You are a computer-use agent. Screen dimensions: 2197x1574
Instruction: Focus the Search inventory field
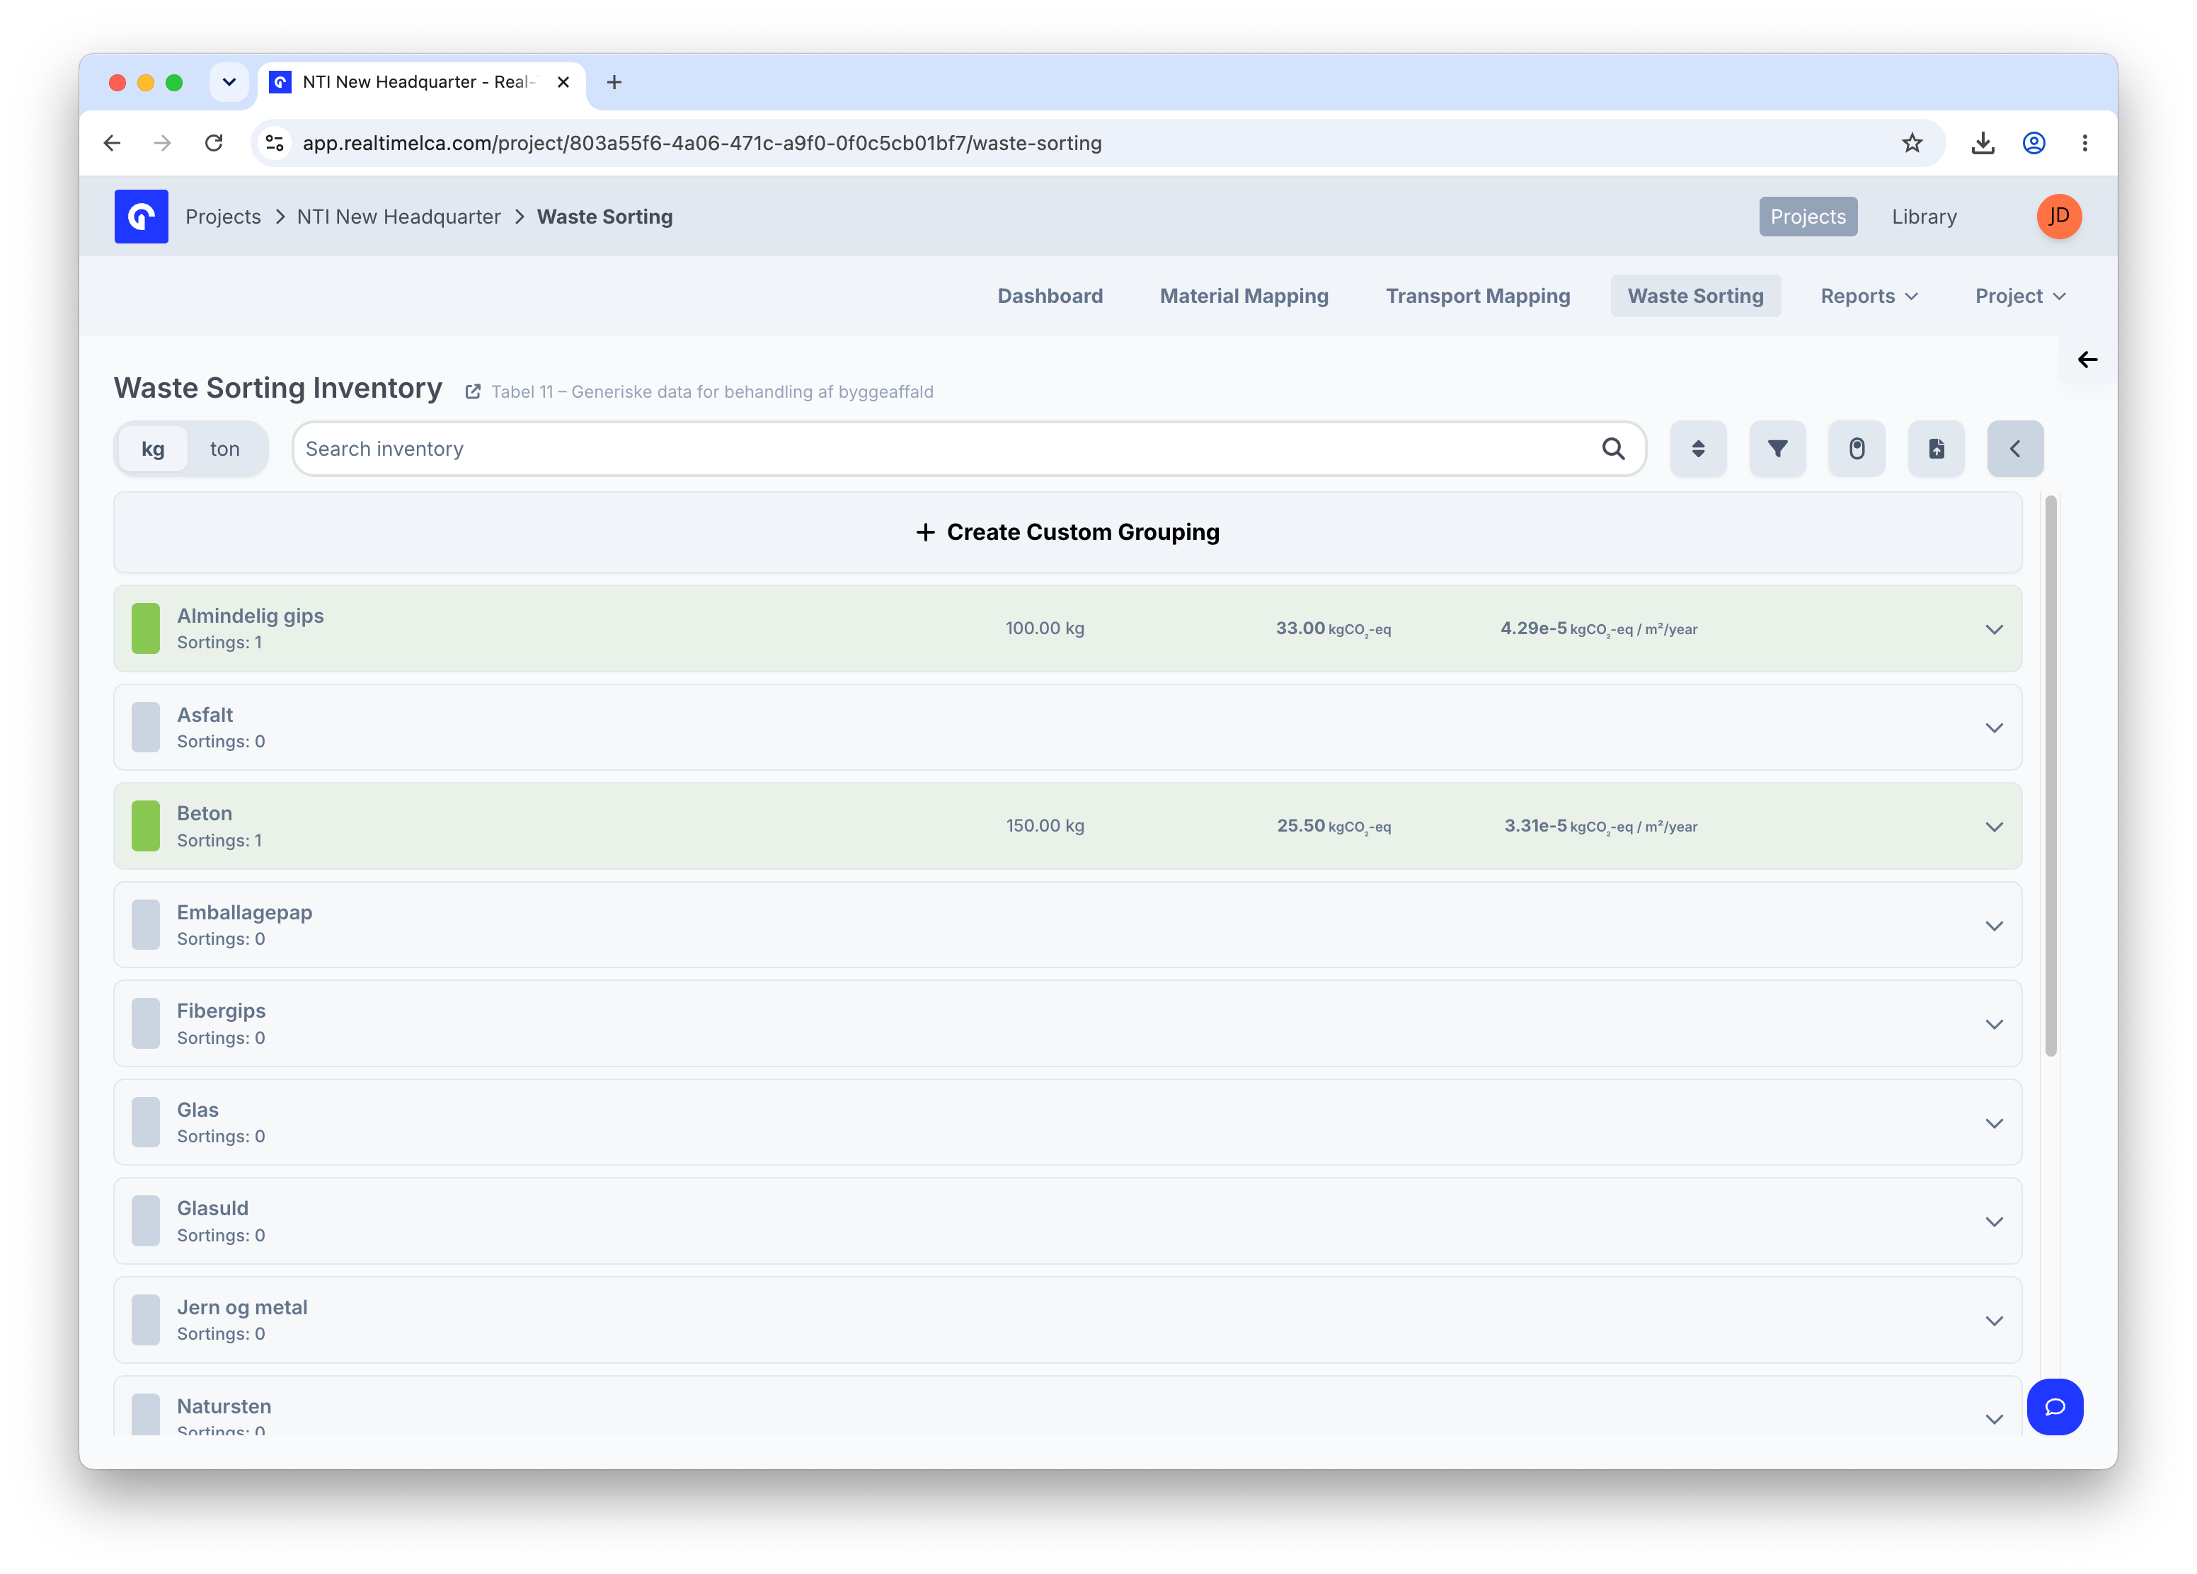969,449
